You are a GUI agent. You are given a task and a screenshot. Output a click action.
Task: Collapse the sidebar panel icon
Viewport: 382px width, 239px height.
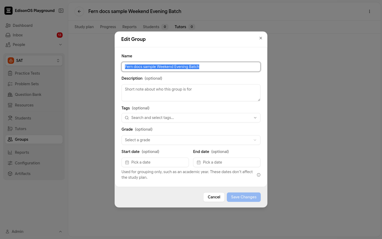61,11
